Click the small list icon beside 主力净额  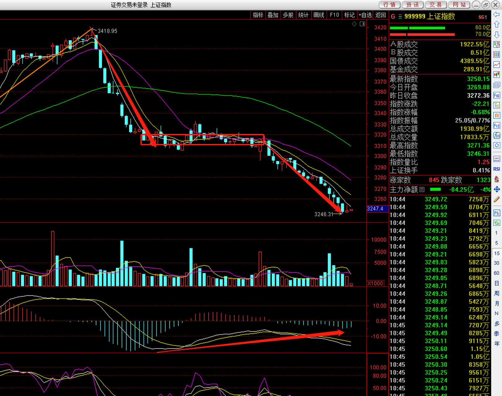click(422, 189)
